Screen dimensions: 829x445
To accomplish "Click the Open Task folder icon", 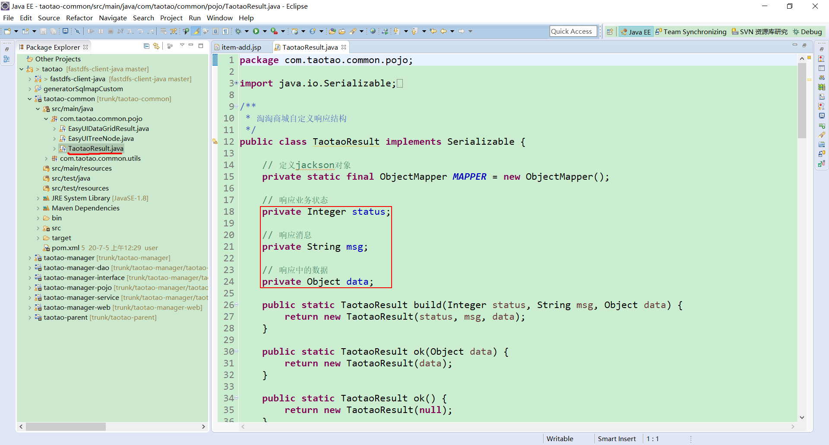I will point(342,31).
